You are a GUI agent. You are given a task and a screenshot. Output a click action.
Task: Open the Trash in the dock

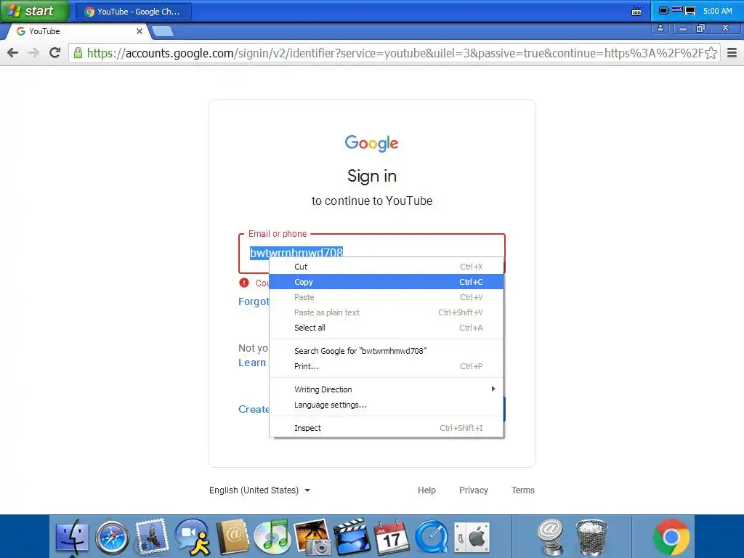click(591, 537)
